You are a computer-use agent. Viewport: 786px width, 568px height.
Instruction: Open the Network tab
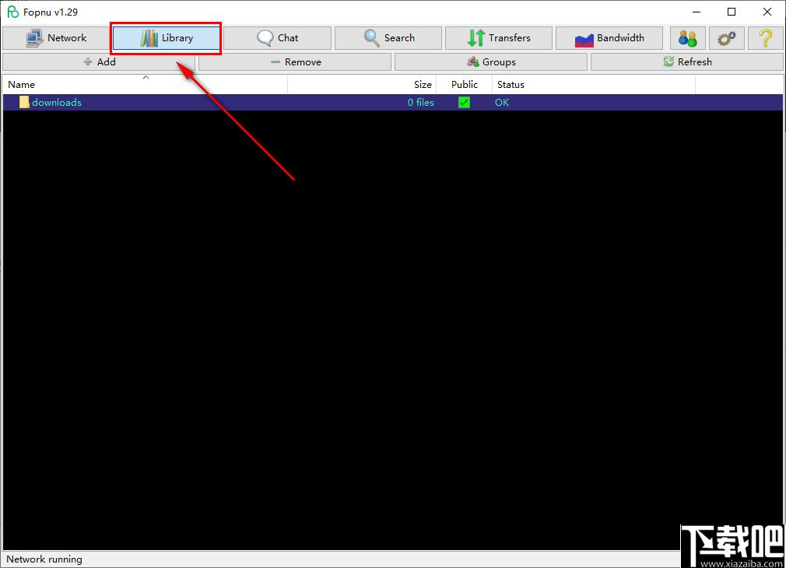56,38
